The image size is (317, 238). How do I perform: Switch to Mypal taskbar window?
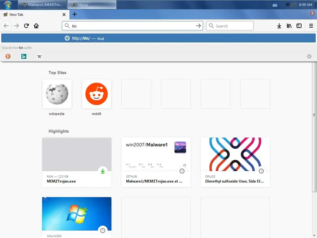coord(92,5)
